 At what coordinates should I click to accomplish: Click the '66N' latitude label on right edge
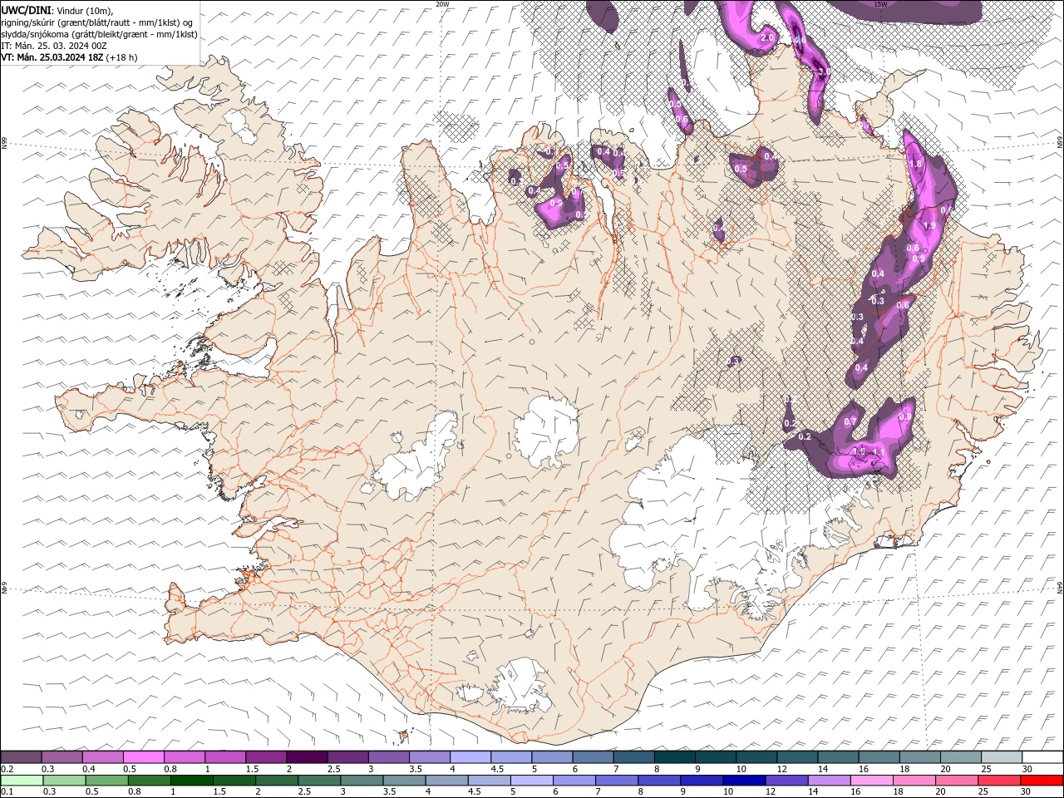click(1060, 142)
